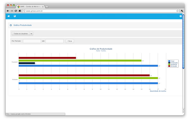The height and width of the screenshot is (123, 190).
Task: Click the Por Período label
Action: click(x=16, y=41)
